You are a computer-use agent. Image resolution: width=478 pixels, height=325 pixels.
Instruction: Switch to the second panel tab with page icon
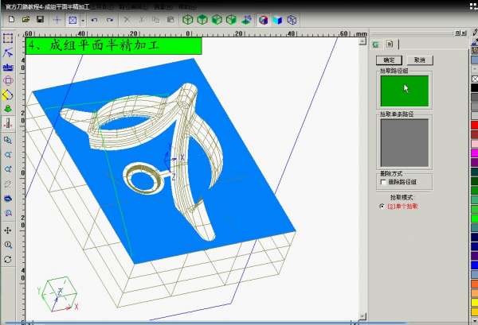pyautogui.click(x=390, y=44)
